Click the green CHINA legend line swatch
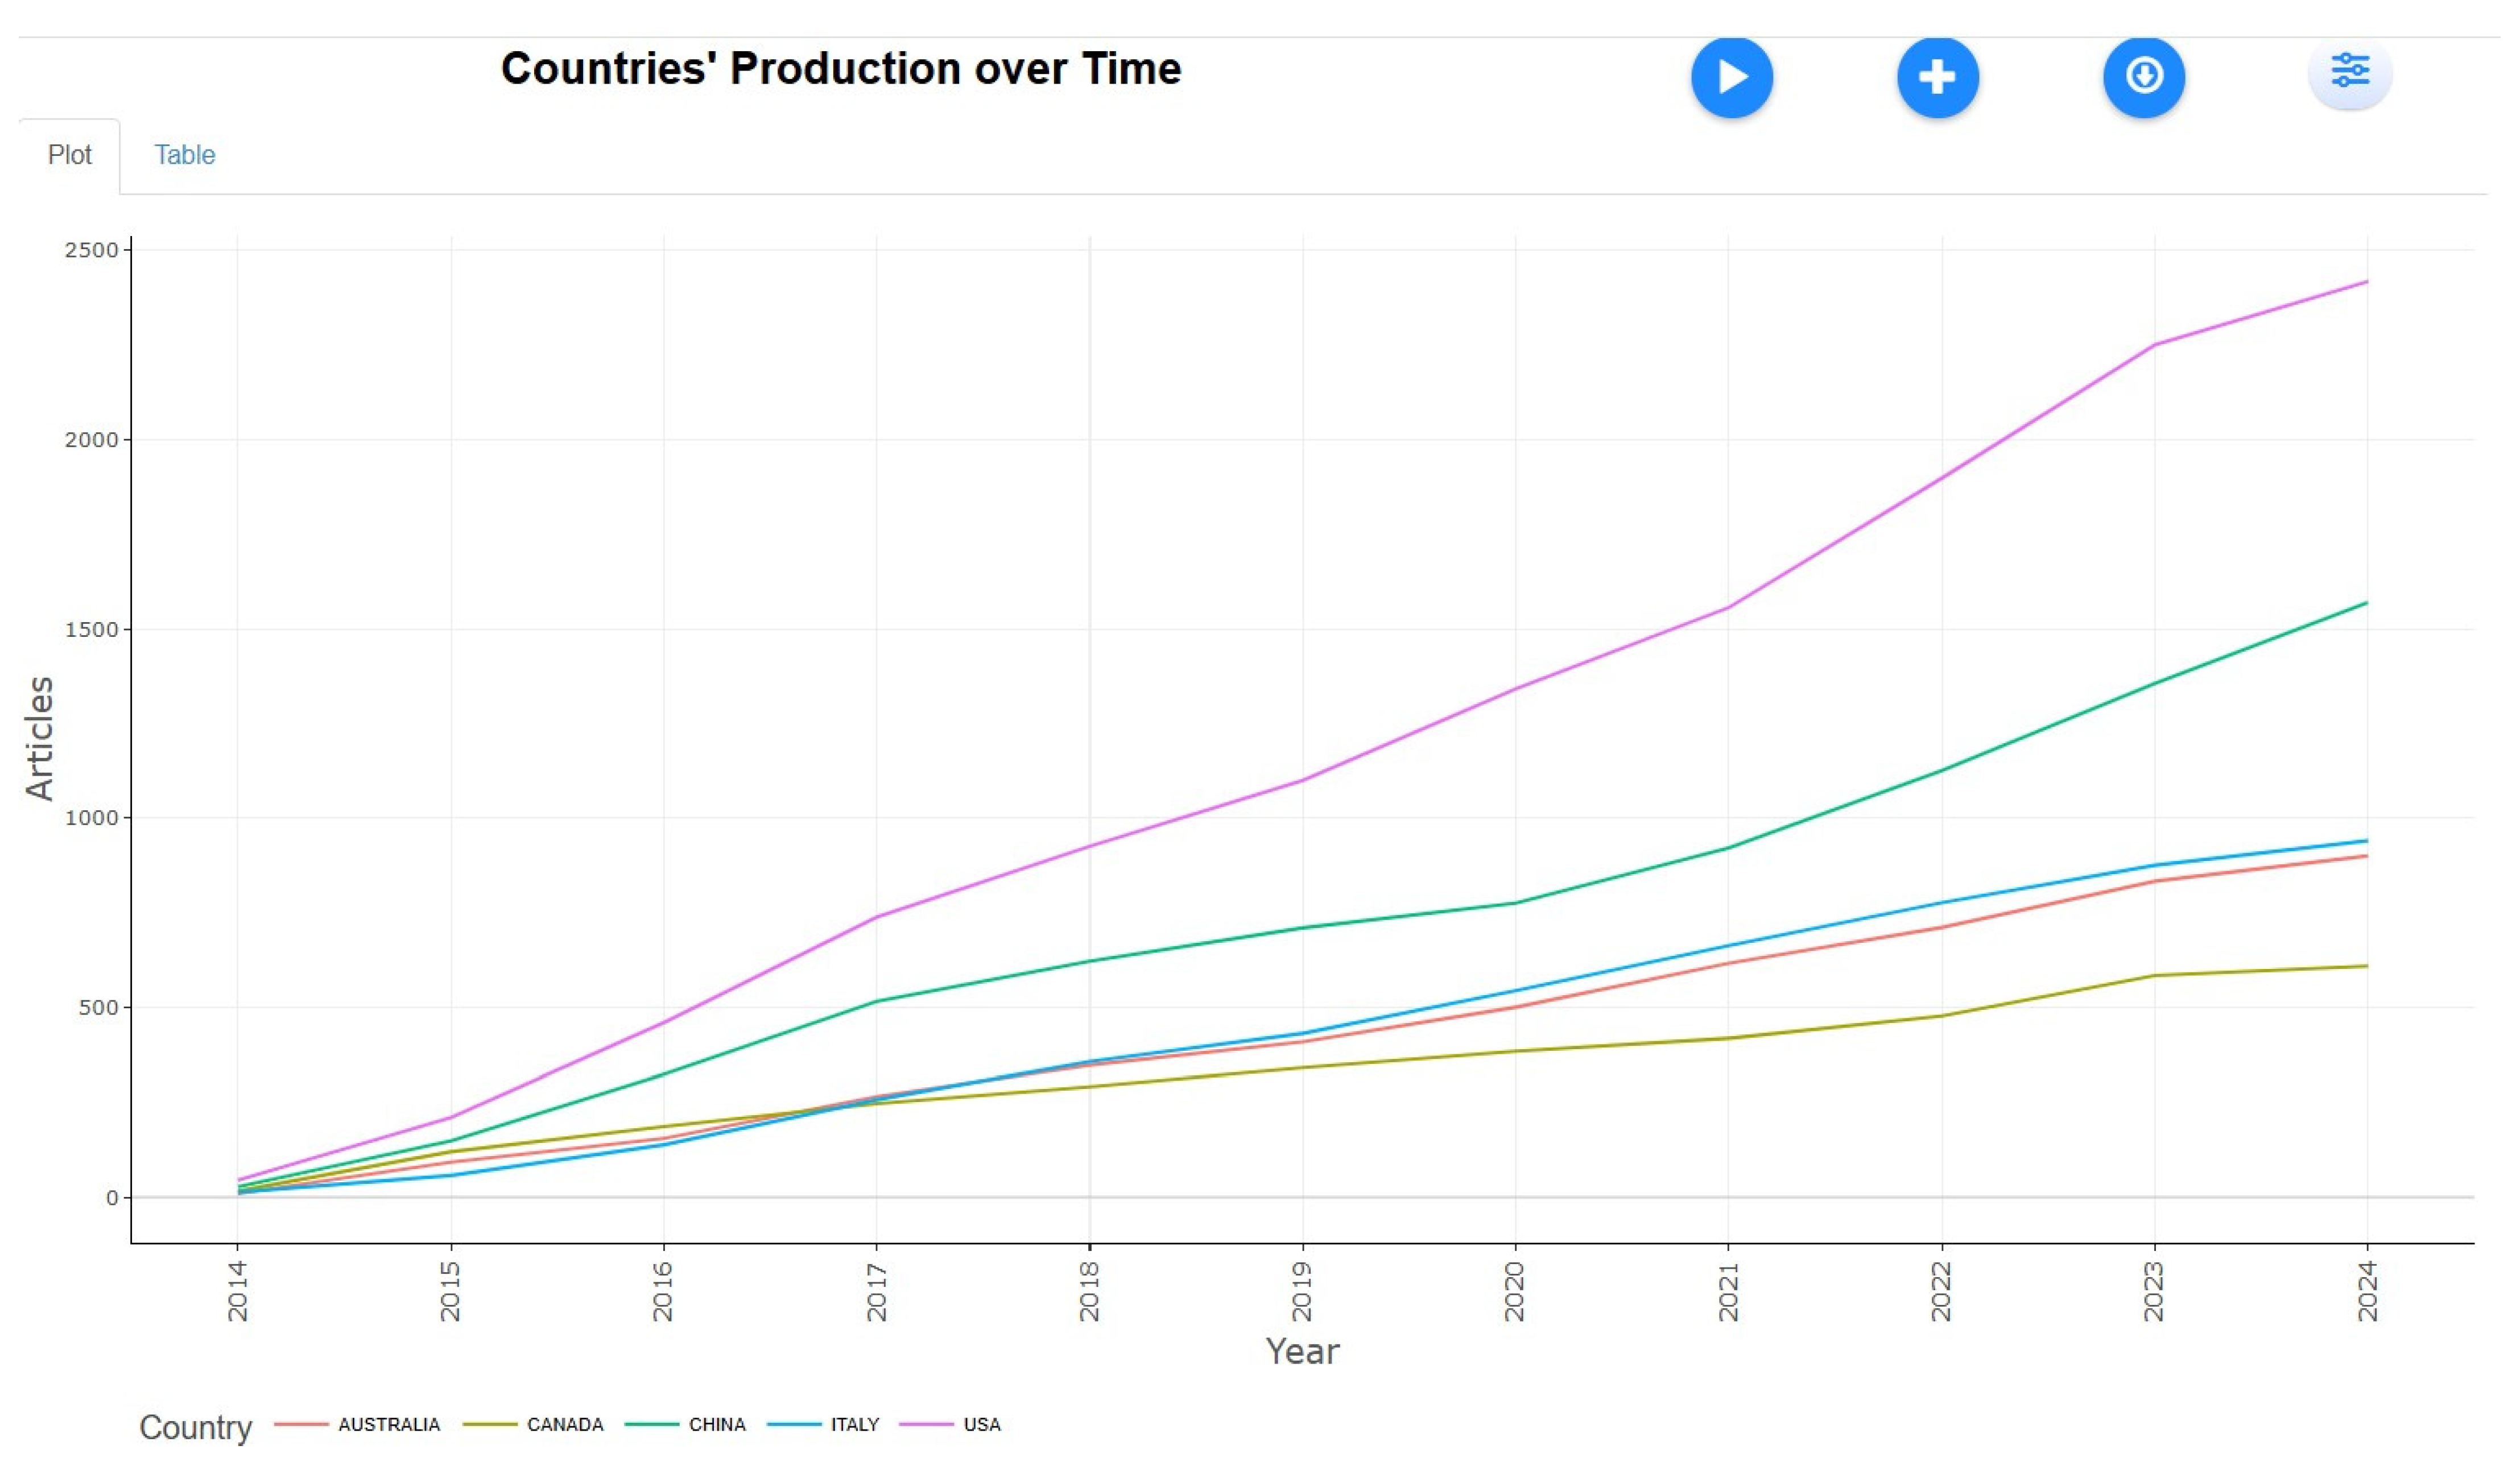Viewport: 2520px width, 1462px height. point(652,1424)
